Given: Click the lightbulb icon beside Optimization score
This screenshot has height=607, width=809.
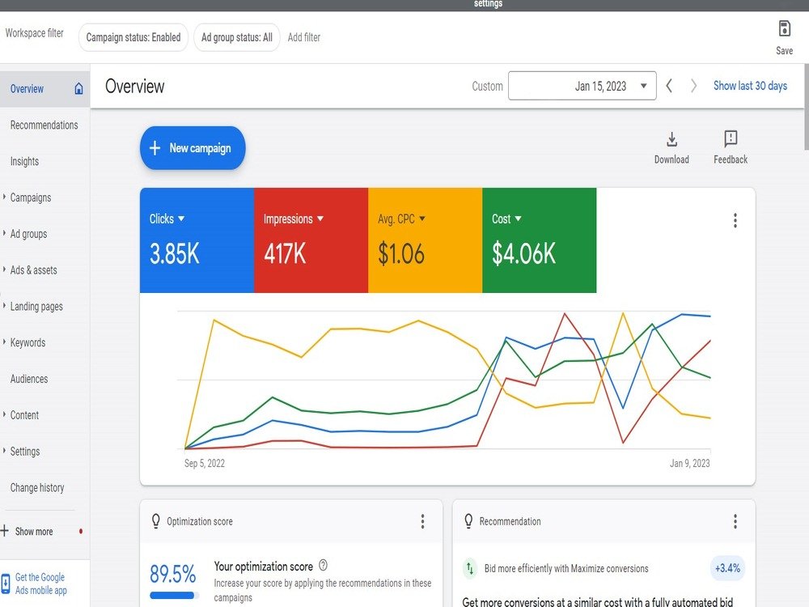Looking at the screenshot, I should [156, 520].
